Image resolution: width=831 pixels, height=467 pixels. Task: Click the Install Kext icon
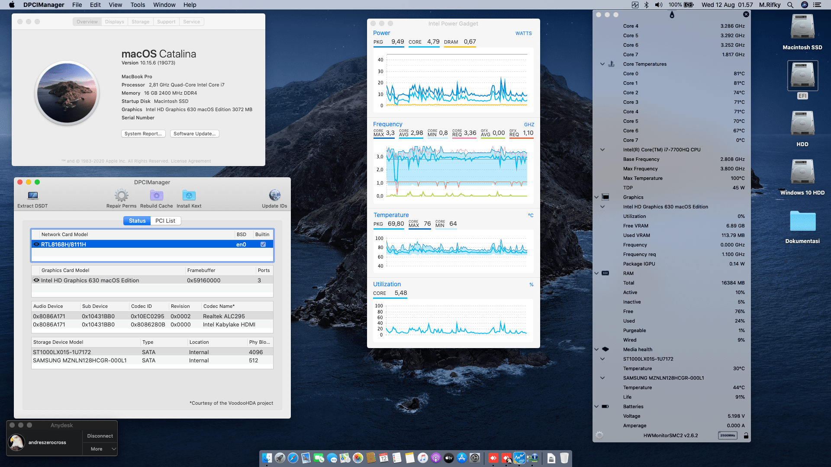point(189,195)
